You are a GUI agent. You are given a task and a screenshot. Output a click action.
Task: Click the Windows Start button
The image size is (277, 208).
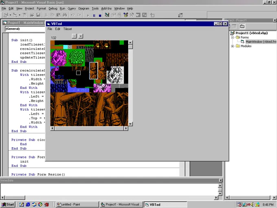click(8, 204)
